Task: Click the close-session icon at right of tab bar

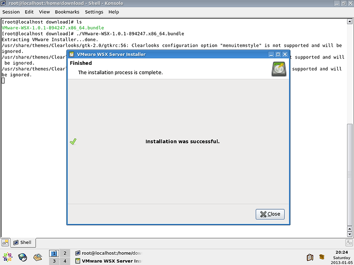Action: point(349,243)
